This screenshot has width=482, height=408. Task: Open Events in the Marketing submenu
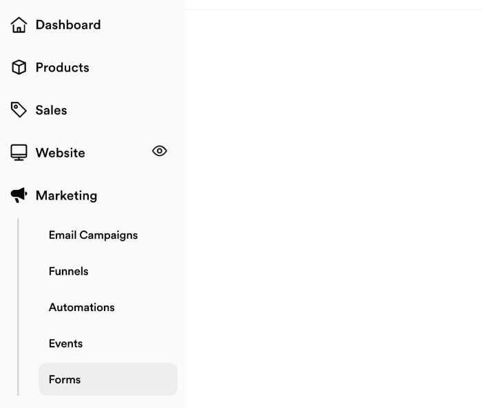pos(66,343)
